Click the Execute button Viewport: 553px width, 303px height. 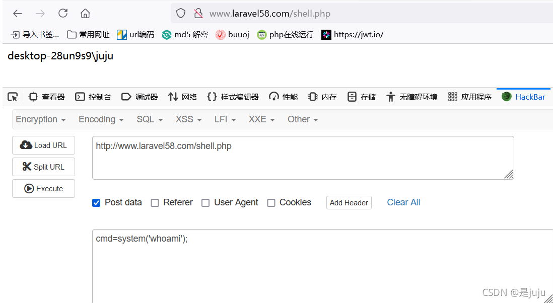click(x=44, y=188)
